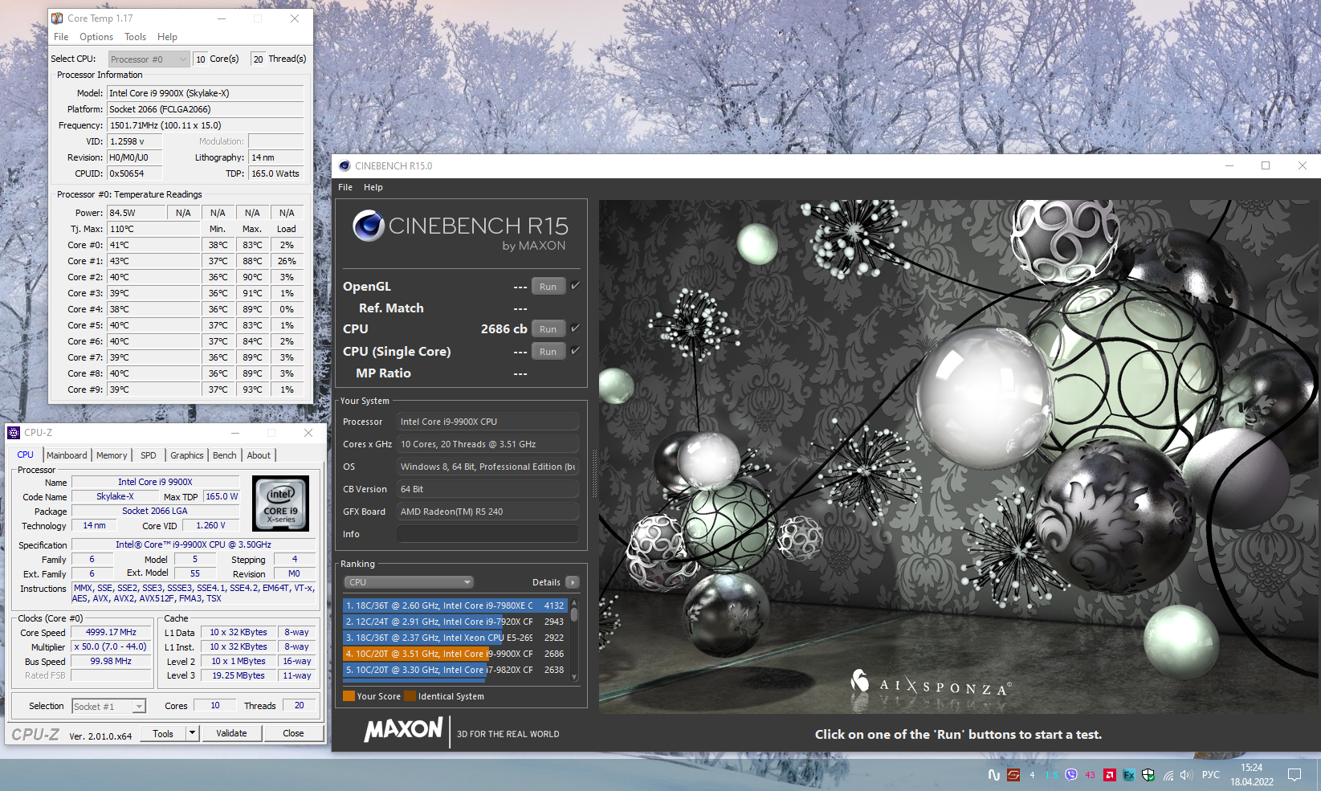Switch to the Memory tab in CPU-Z
The height and width of the screenshot is (791, 1321).
pos(112,455)
